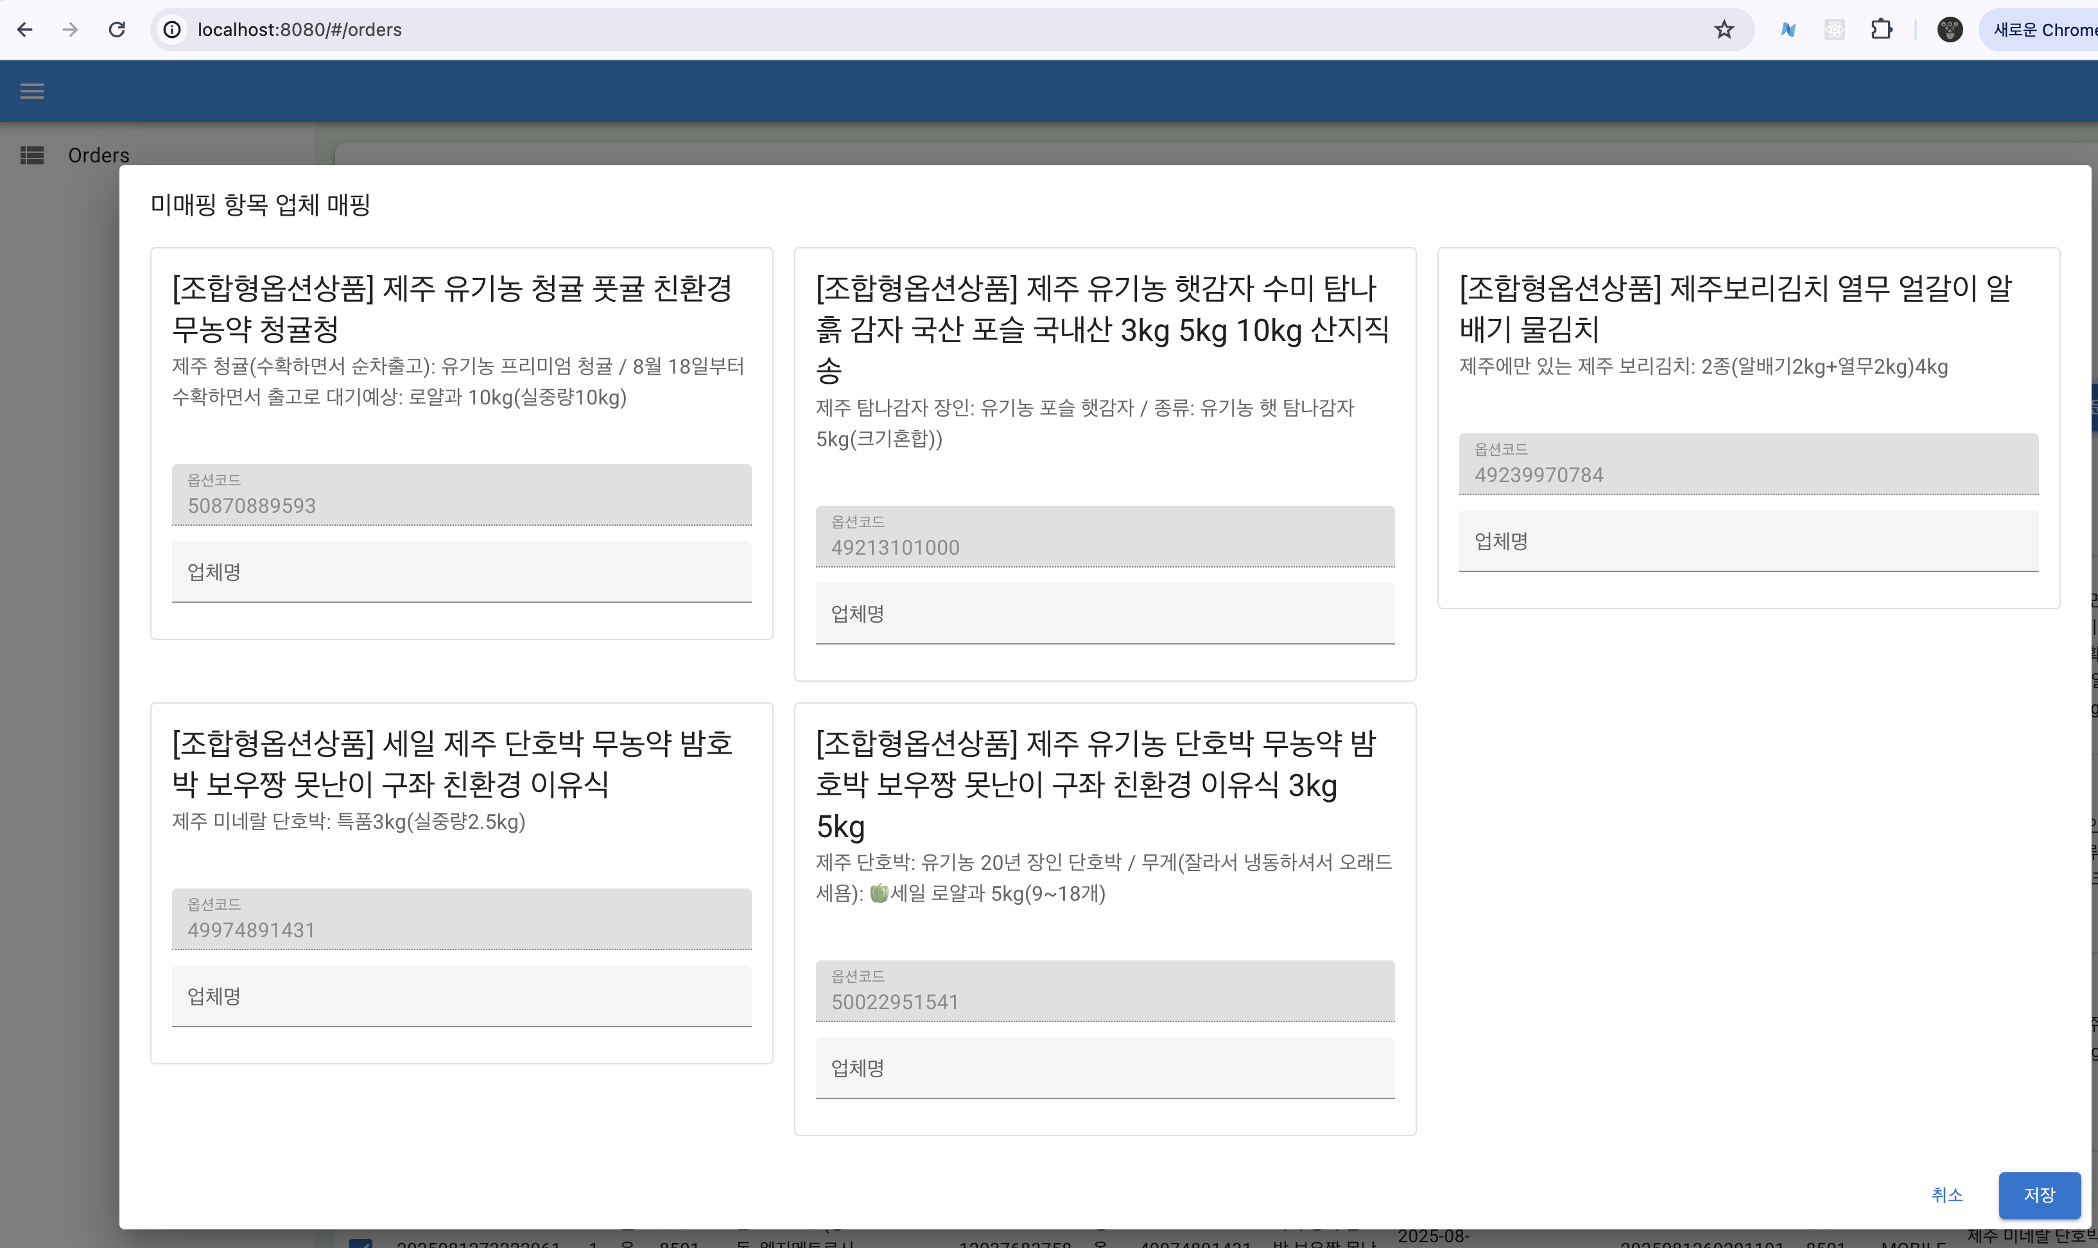Screen dimensions: 2098x1248
Task: Click 취소 to cancel dialog
Action: click(x=1946, y=1194)
